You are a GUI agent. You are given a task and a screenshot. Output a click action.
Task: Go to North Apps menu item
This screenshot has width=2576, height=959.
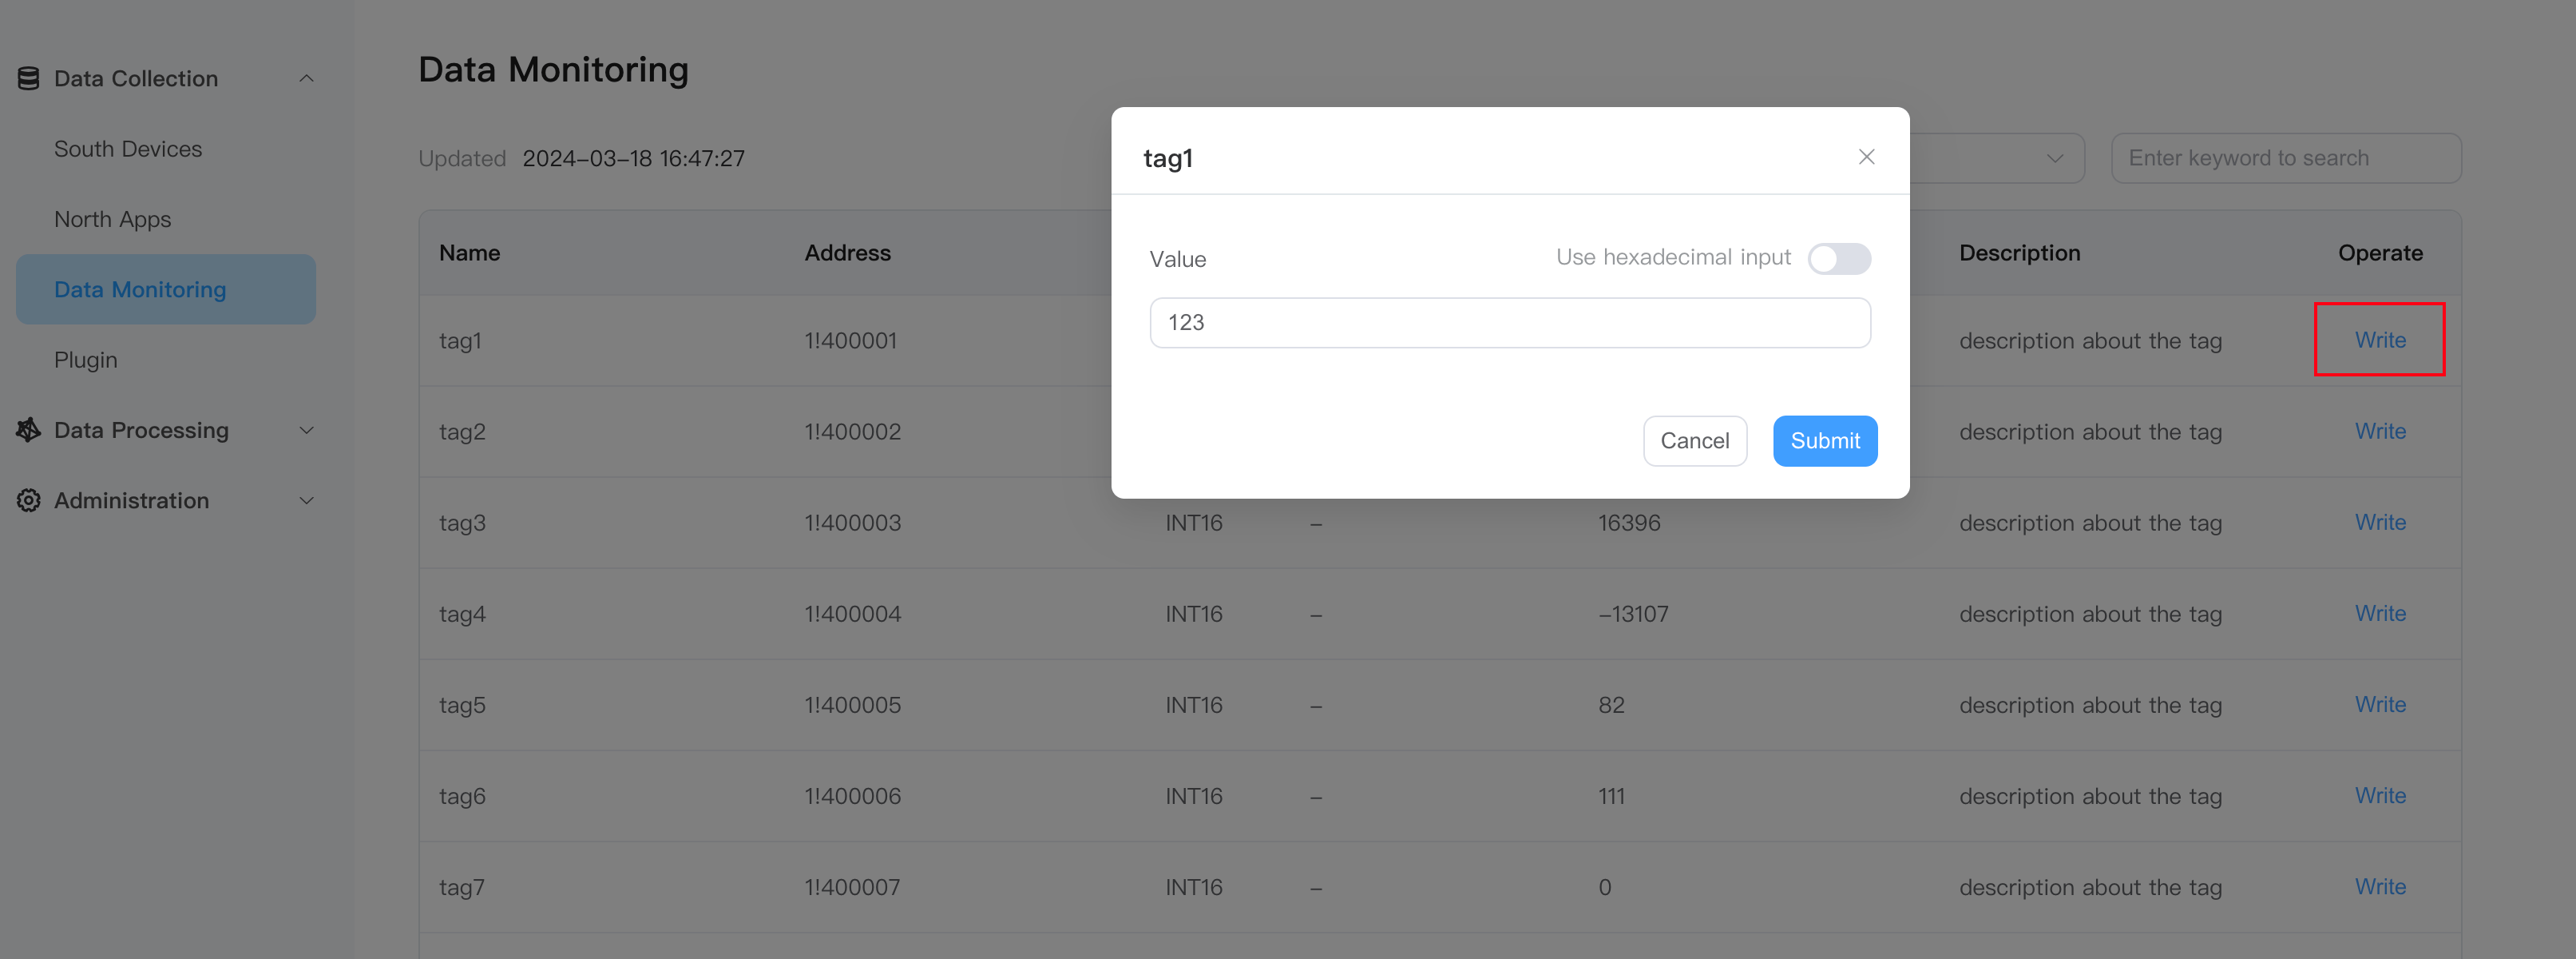pyautogui.click(x=112, y=219)
